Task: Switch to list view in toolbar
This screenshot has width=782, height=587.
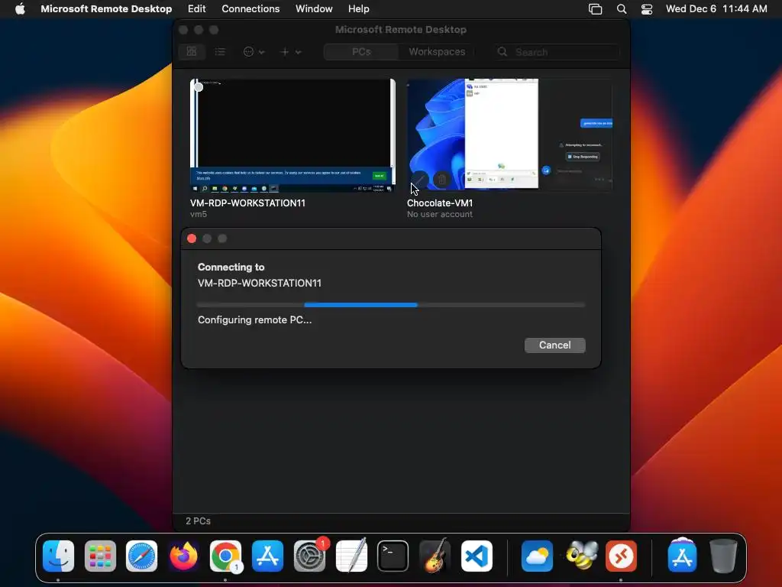Action: click(220, 51)
